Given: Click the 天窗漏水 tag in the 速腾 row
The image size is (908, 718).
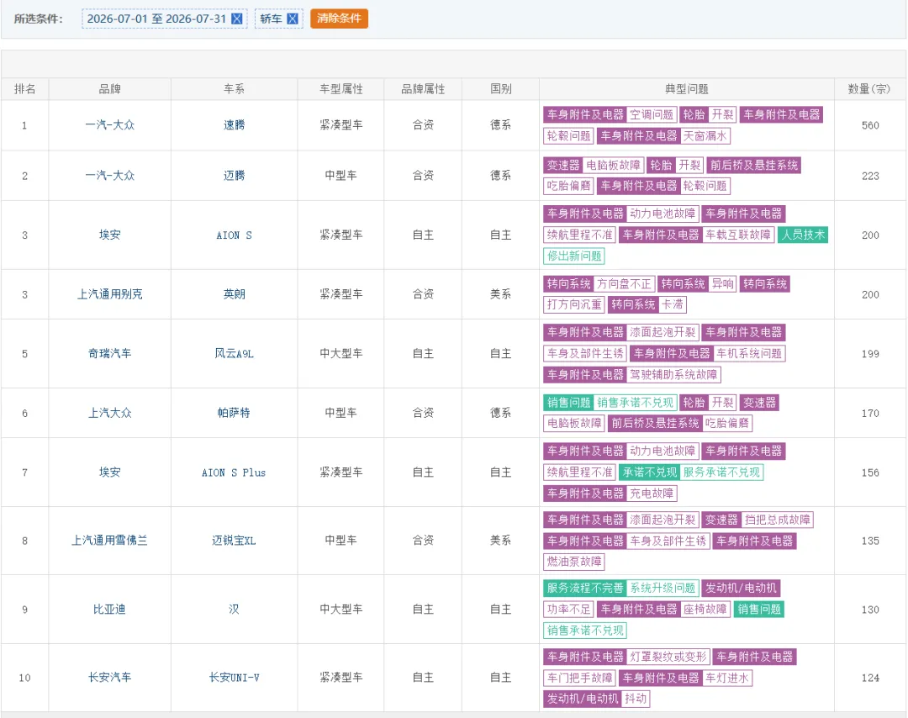Looking at the screenshot, I should [705, 136].
